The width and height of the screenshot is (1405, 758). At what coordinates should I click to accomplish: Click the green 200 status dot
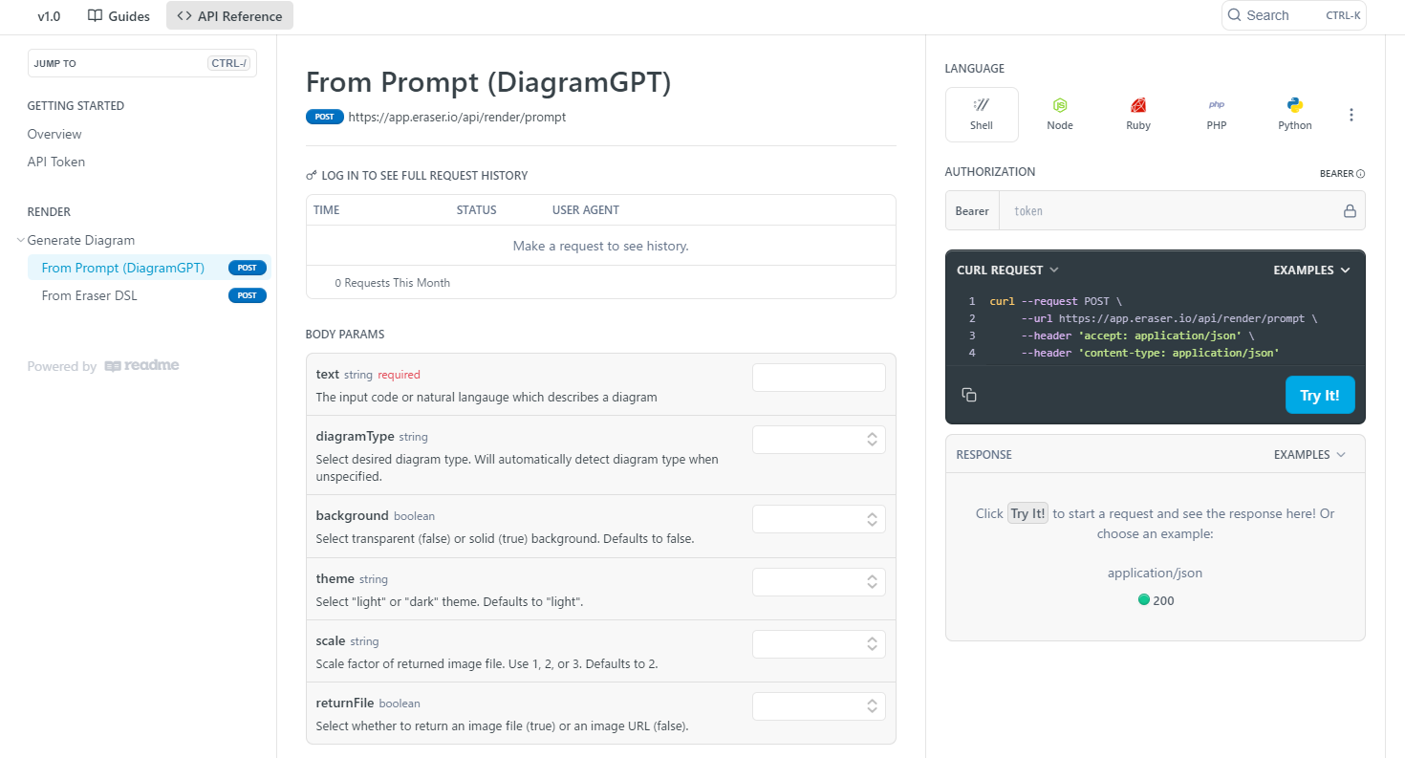coord(1143,600)
